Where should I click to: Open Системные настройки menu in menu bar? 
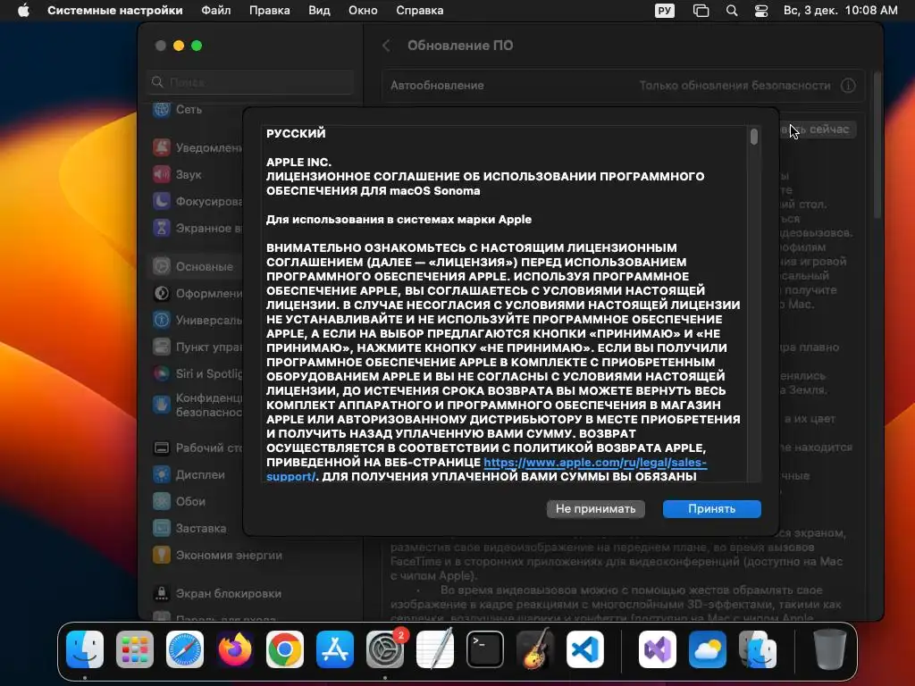point(115,11)
